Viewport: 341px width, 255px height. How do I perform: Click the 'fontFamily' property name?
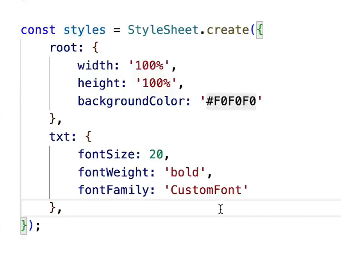coord(113,190)
